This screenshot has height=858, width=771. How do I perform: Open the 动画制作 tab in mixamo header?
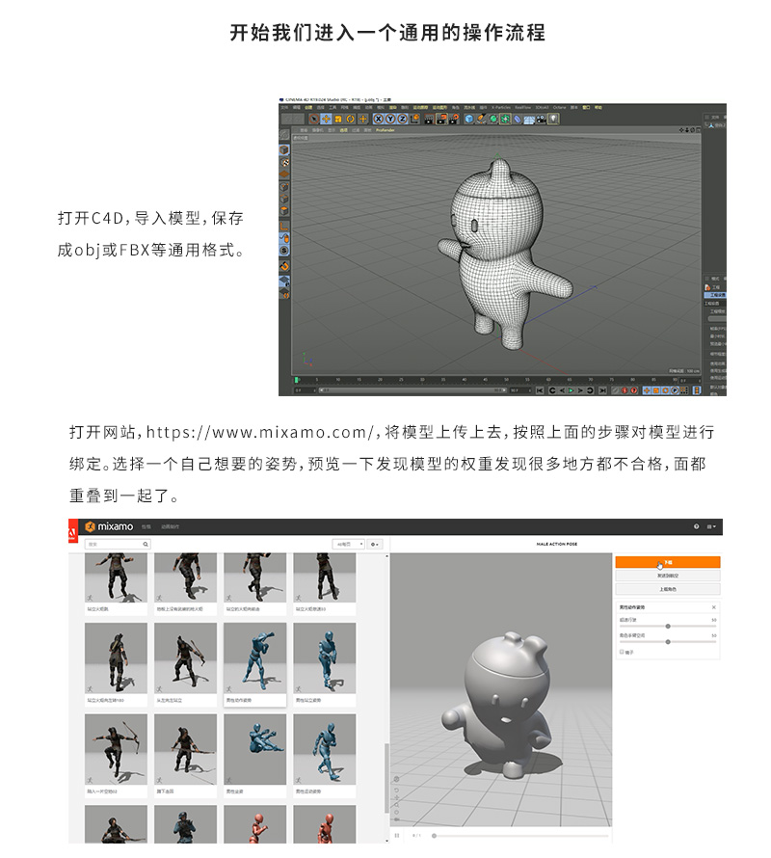pos(171,526)
